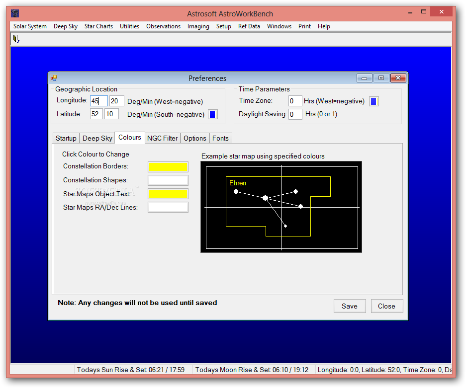The width and height of the screenshot is (466, 388).
Task: Open the Star Charts menu
Action: [x=98, y=26]
